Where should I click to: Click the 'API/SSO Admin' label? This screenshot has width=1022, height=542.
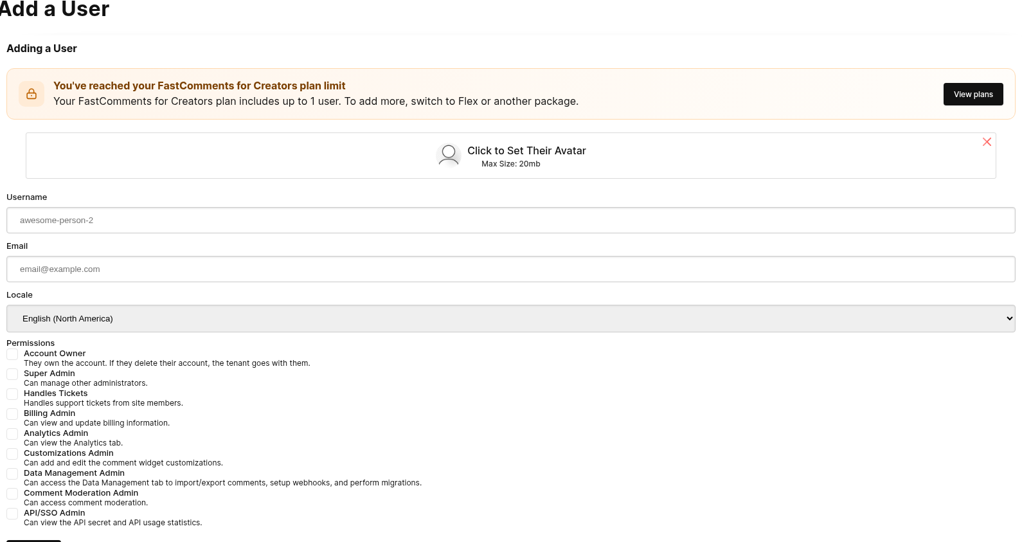coord(55,513)
